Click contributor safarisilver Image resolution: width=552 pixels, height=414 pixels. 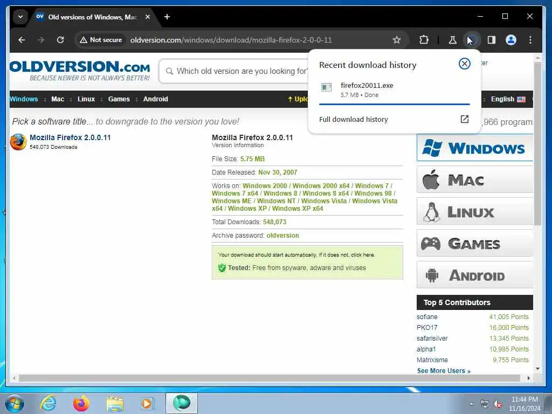tap(432, 339)
